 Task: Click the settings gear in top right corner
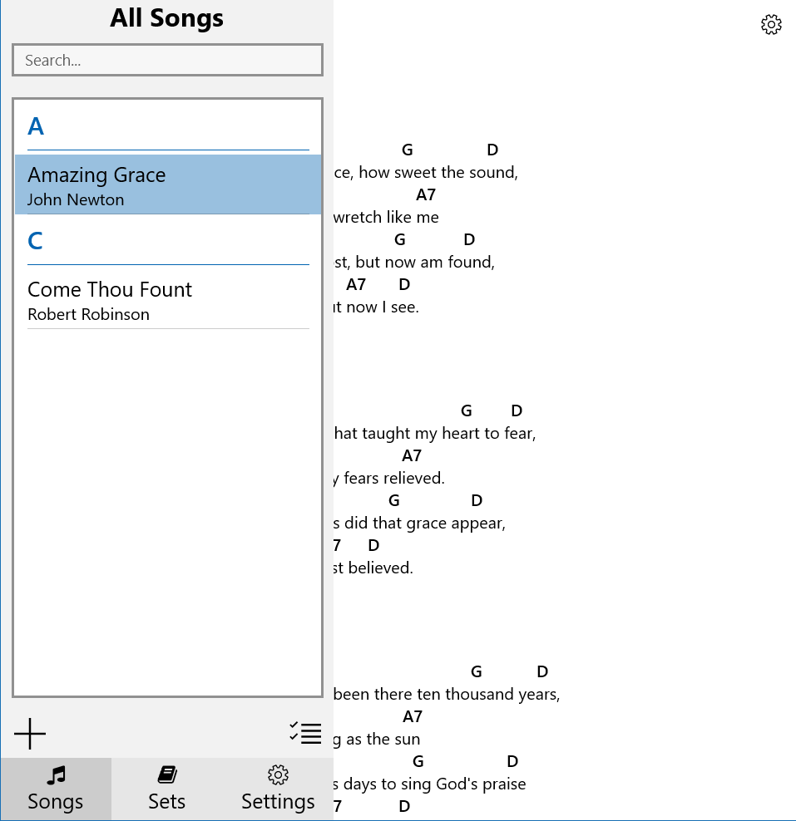coord(771,24)
